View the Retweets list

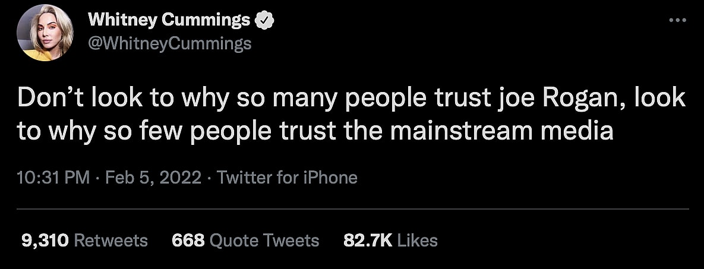point(112,240)
